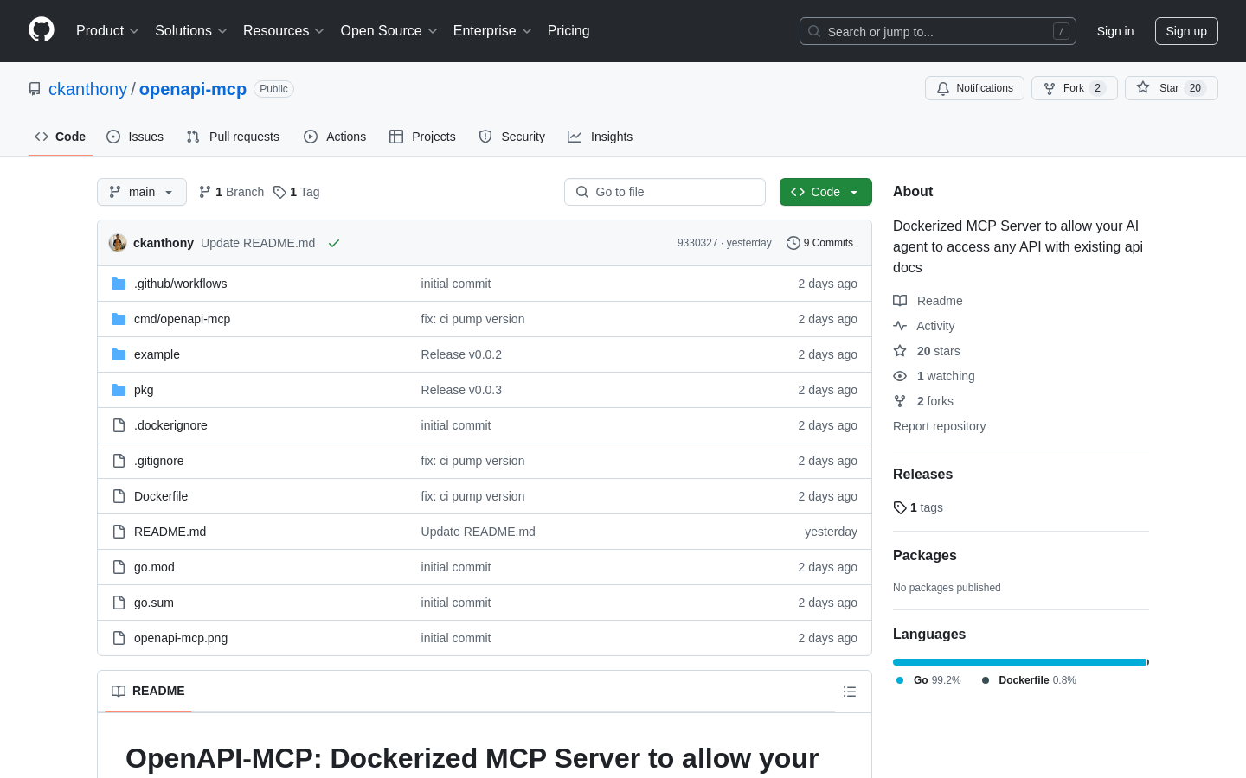
Task: Open the ckanthony owner profile link
Action: pyautogui.click(x=87, y=89)
